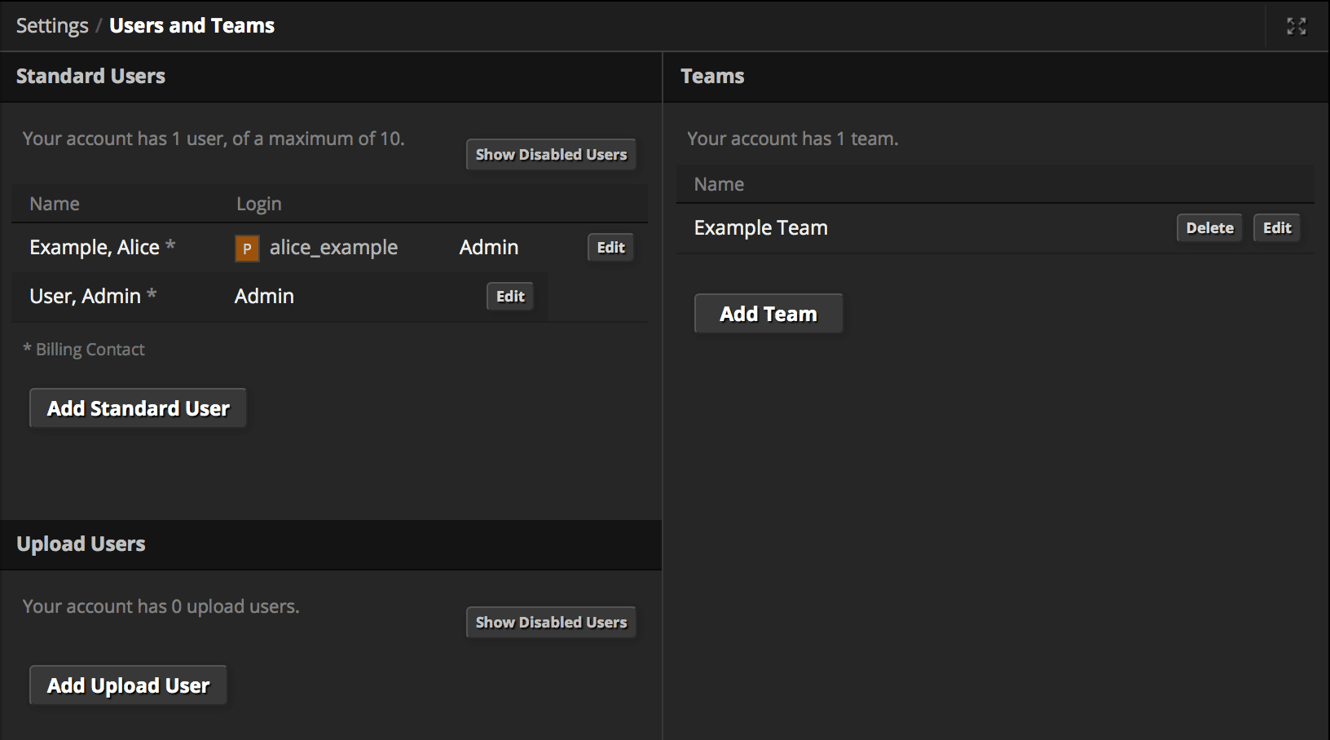Click the fullscreen expand icon
Screen dimensions: 1330x740
(x=1296, y=26)
